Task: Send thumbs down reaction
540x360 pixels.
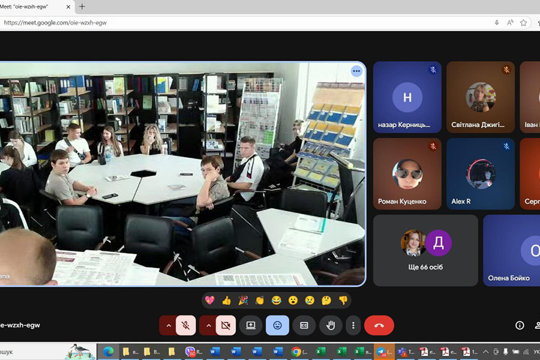Action: point(343,300)
